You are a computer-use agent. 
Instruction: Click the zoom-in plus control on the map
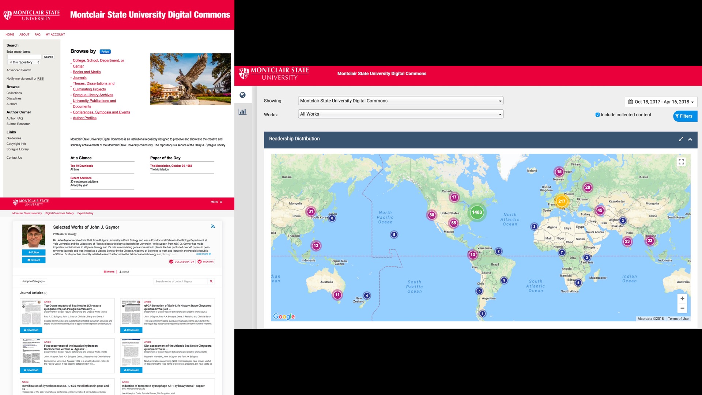pyautogui.click(x=682, y=298)
